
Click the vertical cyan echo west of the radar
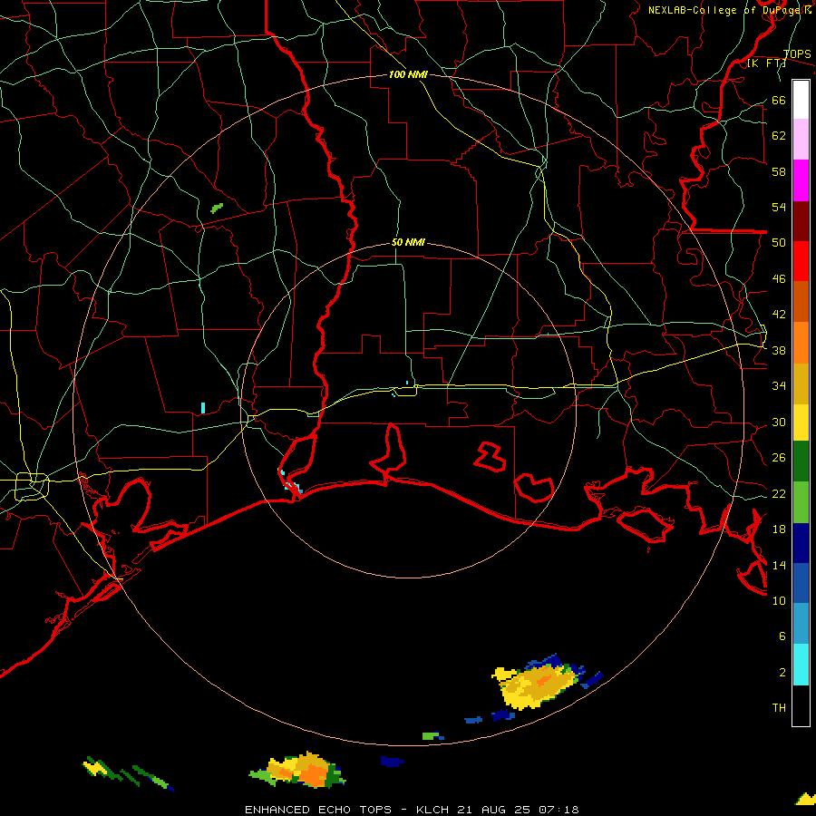(x=203, y=407)
